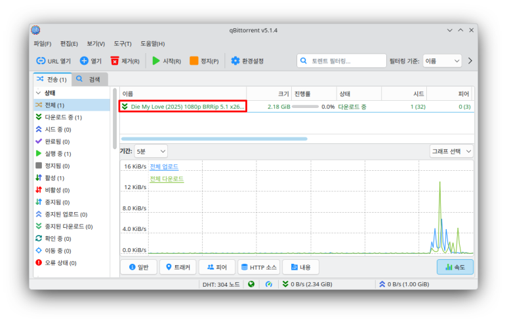
Task: Stop the torrent with the orange 정지(P) icon
Action: pyautogui.click(x=193, y=61)
